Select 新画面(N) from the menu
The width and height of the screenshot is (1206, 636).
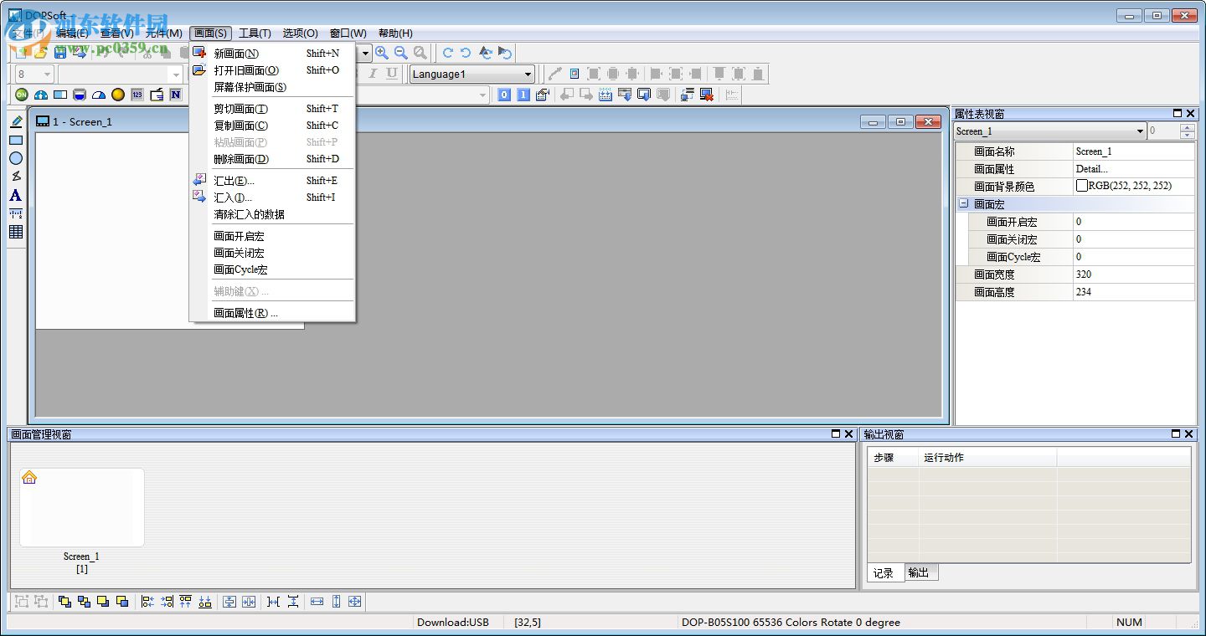(273, 54)
